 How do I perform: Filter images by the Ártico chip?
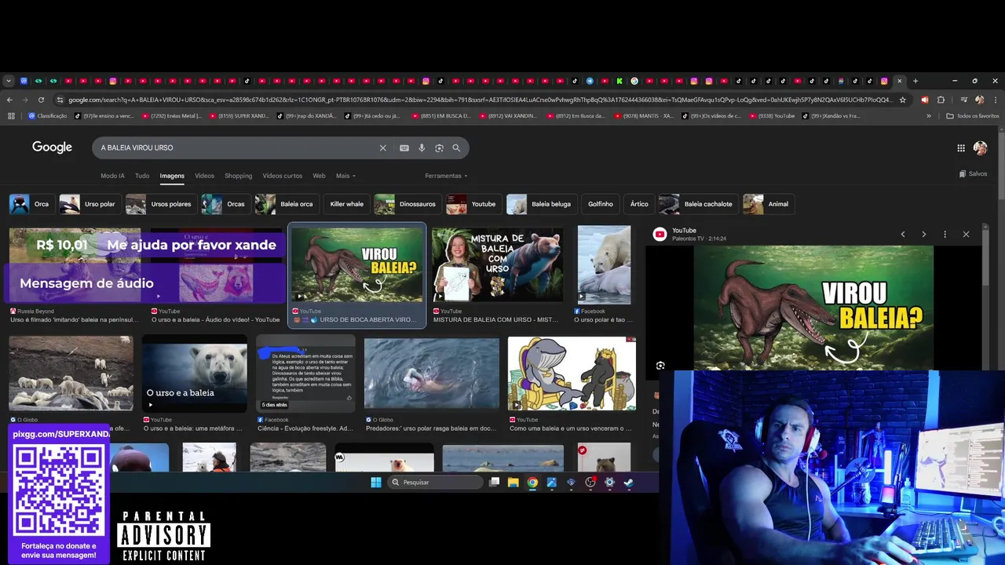[639, 204]
